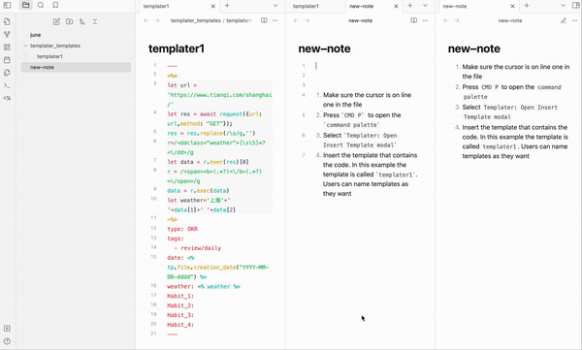Viewport: 582px width, 350px height.
Task: Click the 'type: OKR' line in templater1
Action: tap(182, 229)
